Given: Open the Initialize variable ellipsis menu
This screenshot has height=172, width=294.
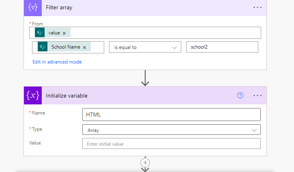Looking at the screenshot, I should coord(258,96).
